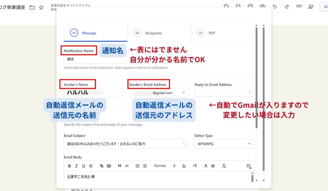Go to the PDF step tab

211,33
